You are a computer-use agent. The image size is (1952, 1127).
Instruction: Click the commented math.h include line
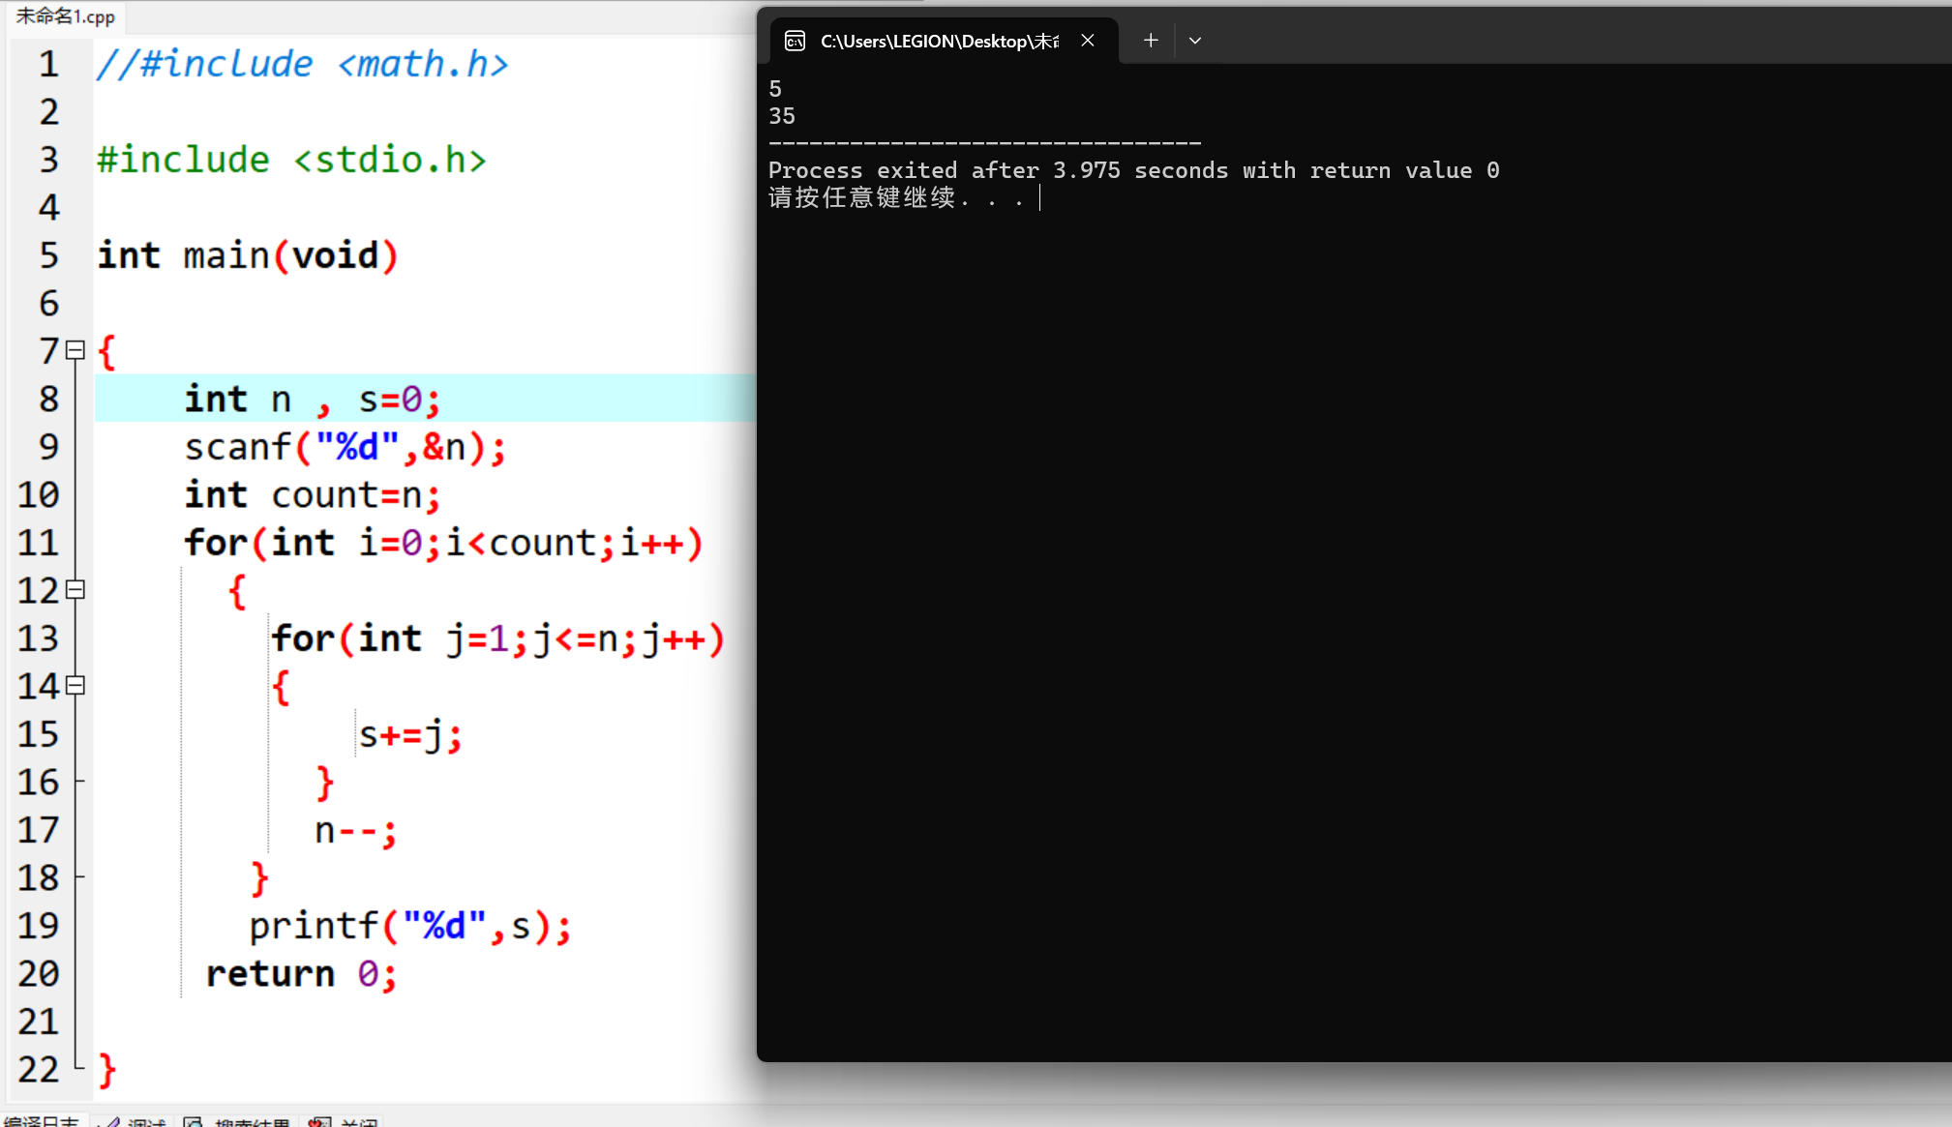pyautogui.click(x=302, y=65)
